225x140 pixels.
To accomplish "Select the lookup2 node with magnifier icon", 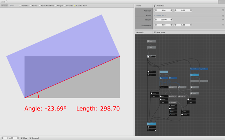I will point(204,69).
